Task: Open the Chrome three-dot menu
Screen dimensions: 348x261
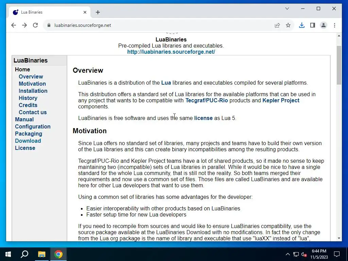Action: tap(334, 25)
